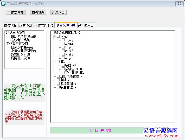Tick the 3.gif checkbox
Viewport: 185px width, 140px height.
(63, 54)
